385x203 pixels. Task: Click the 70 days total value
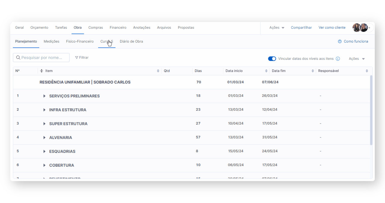199,82
